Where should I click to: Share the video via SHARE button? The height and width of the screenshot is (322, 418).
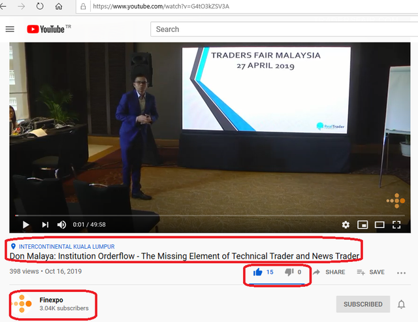pos(329,272)
